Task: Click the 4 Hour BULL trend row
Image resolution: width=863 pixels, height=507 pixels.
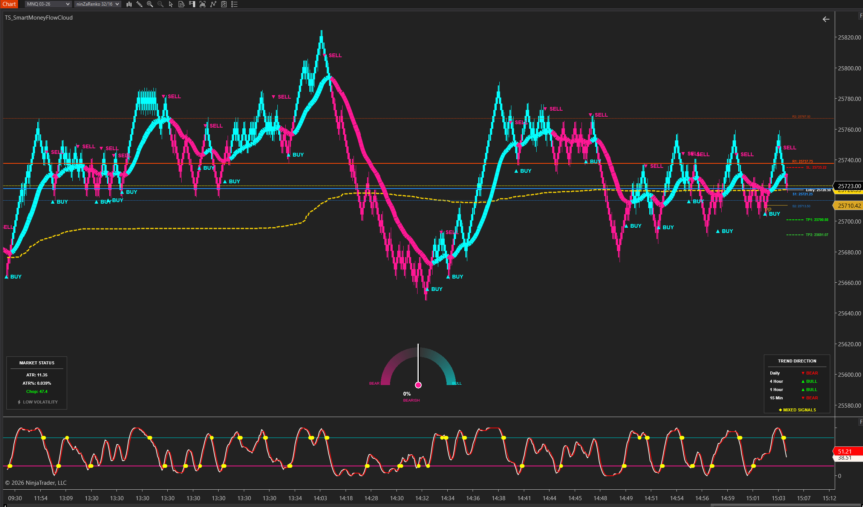Action: click(x=794, y=381)
